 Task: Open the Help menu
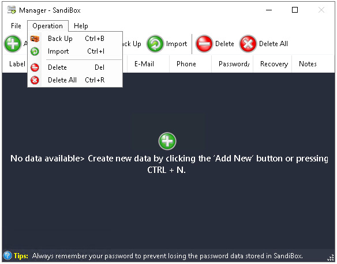click(x=81, y=26)
